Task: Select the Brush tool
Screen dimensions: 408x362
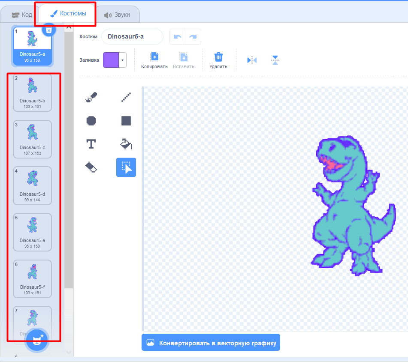Action: click(x=91, y=97)
